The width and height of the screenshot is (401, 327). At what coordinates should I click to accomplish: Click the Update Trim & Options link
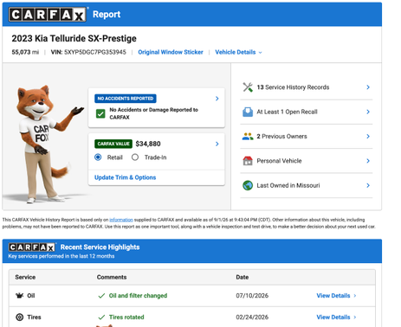(126, 177)
